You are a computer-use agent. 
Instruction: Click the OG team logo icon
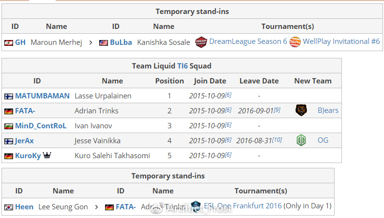point(301,140)
